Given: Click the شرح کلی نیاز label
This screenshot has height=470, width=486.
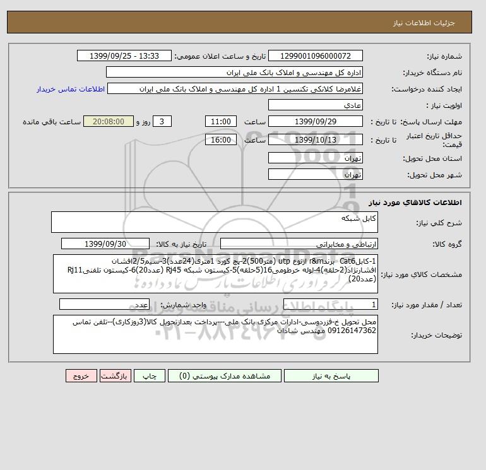Looking at the screenshot, I should (439, 223).
